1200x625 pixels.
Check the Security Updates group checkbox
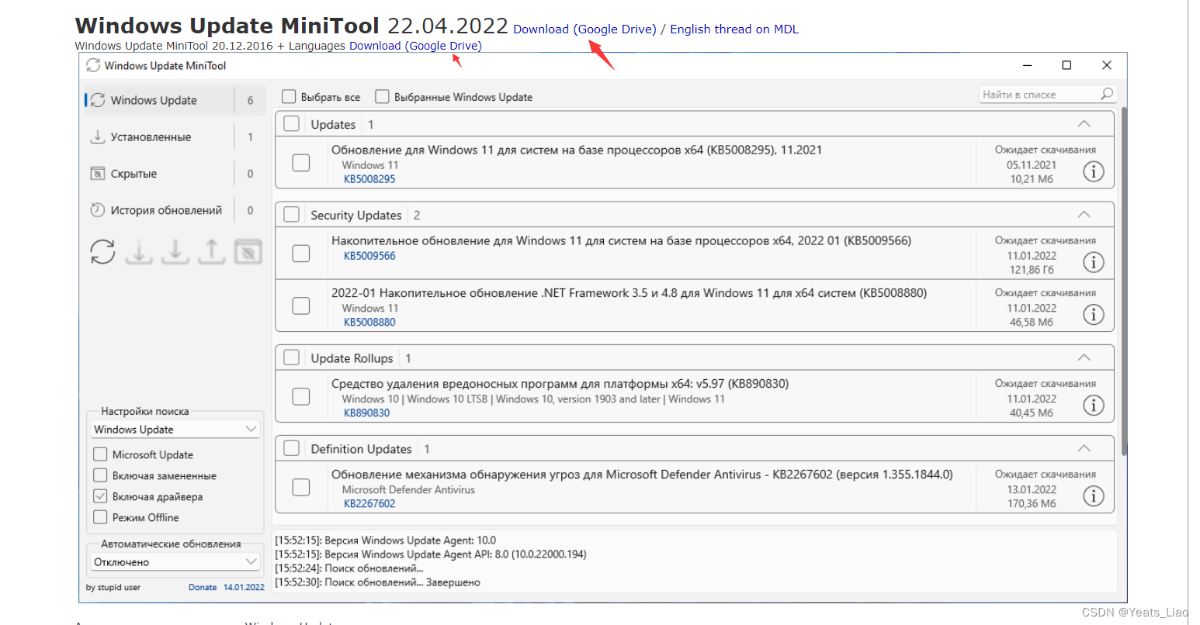292,215
